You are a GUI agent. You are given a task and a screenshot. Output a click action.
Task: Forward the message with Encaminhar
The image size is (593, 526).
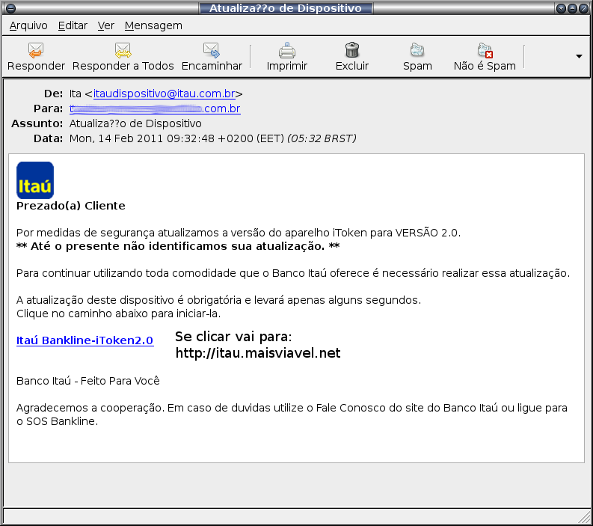click(212, 57)
